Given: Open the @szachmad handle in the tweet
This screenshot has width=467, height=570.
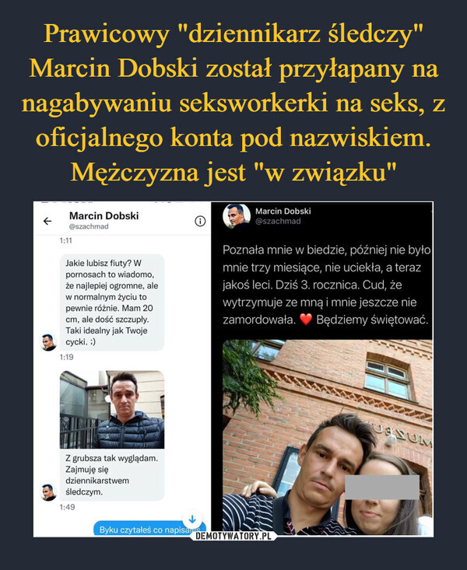Looking at the screenshot, I should point(278,221).
